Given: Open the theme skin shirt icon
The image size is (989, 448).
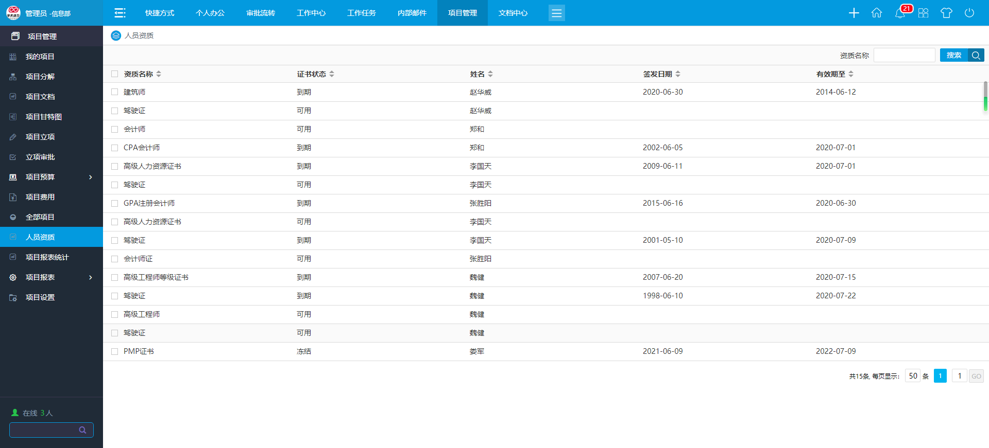Looking at the screenshot, I should click(946, 13).
